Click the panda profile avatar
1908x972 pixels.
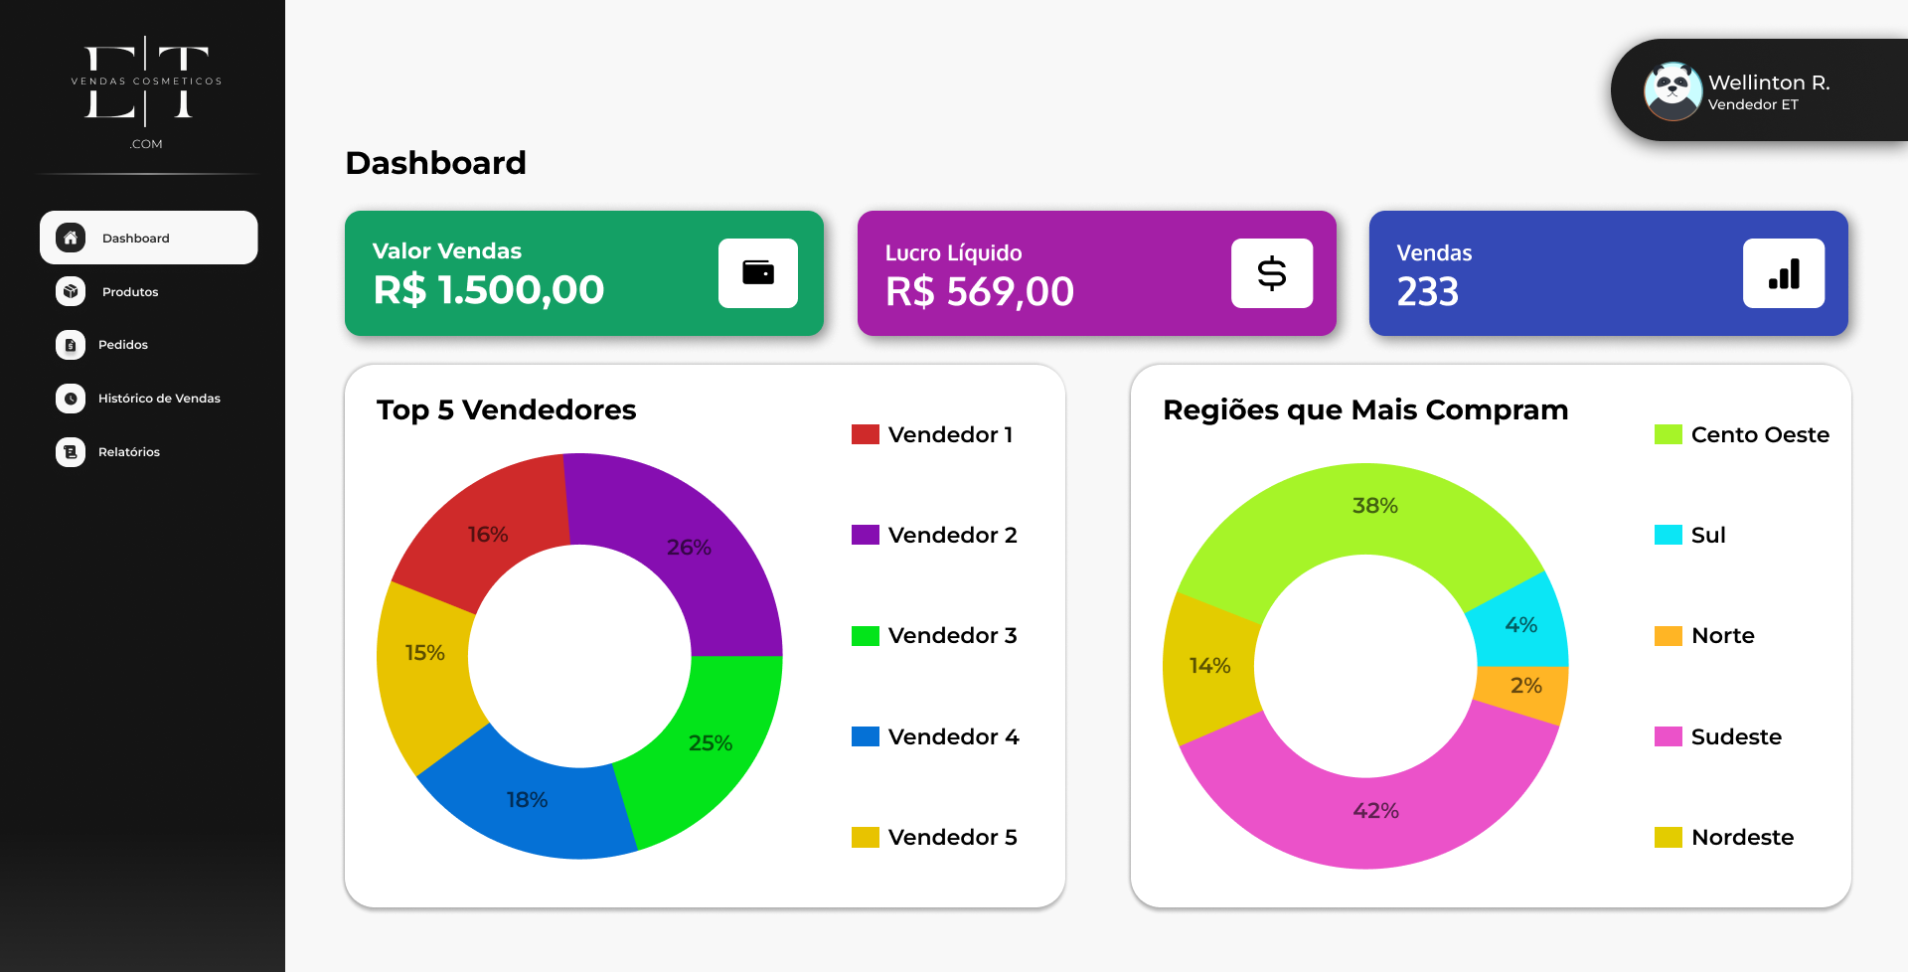pyautogui.click(x=1672, y=90)
